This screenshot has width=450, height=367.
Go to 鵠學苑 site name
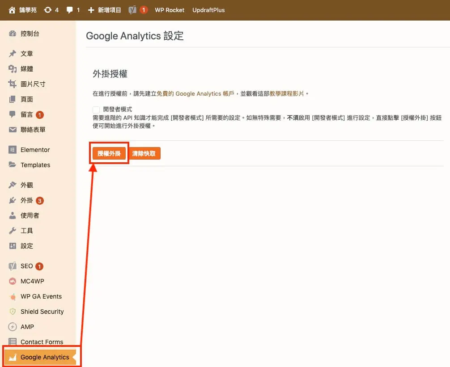point(28,10)
